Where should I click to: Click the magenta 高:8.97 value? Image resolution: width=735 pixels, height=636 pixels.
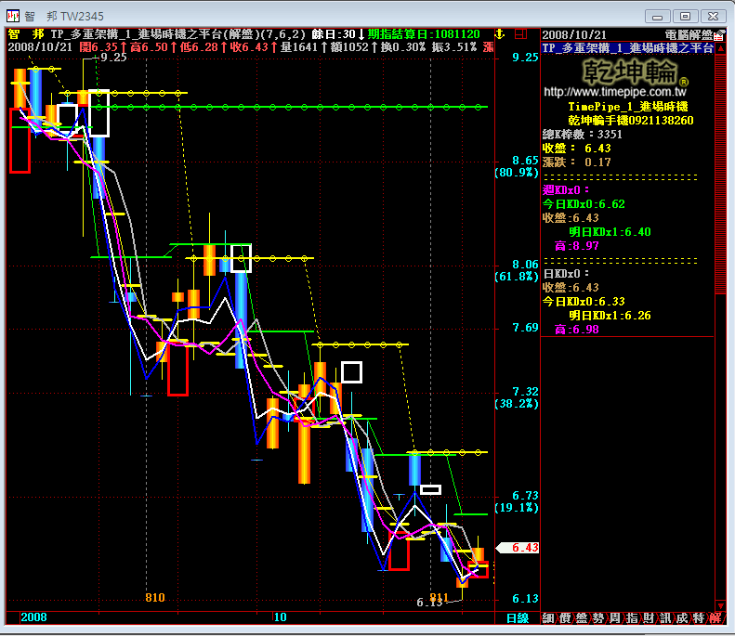[x=577, y=246]
